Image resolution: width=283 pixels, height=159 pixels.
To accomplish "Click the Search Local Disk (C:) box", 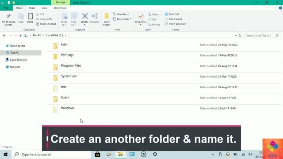I will pos(262,35).
